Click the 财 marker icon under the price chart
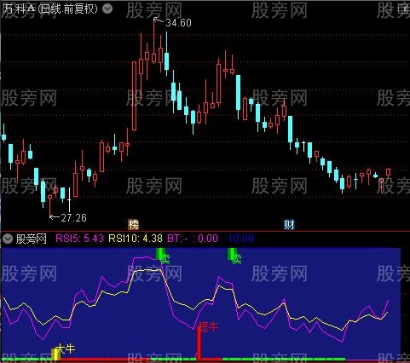The width and height of the screenshot is (410, 363). tap(289, 225)
